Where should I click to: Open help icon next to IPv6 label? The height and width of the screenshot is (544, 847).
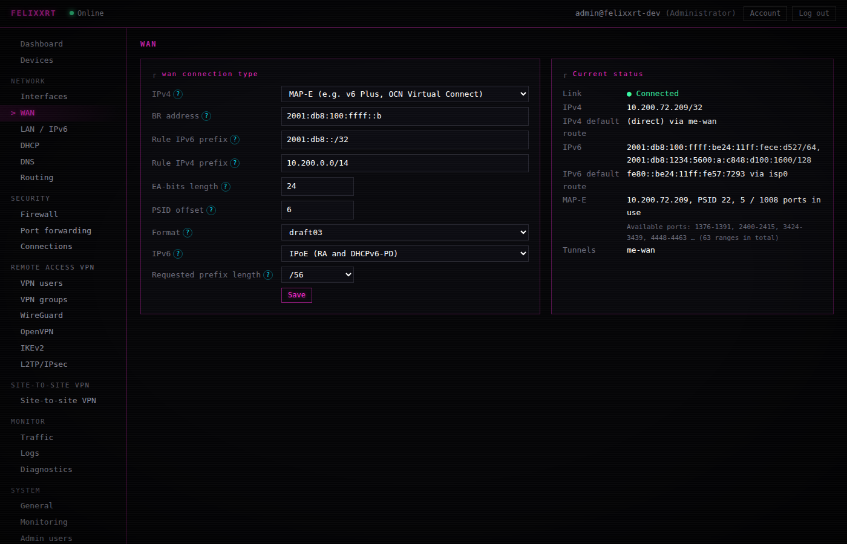(178, 254)
